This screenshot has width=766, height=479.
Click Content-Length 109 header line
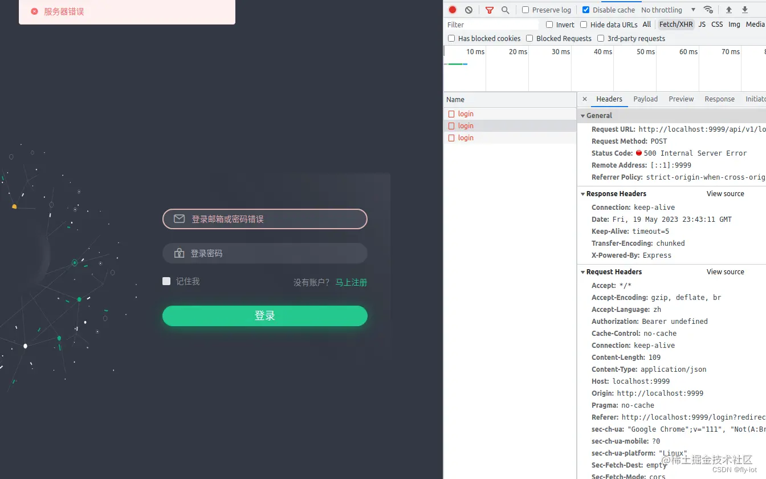coord(626,358)
